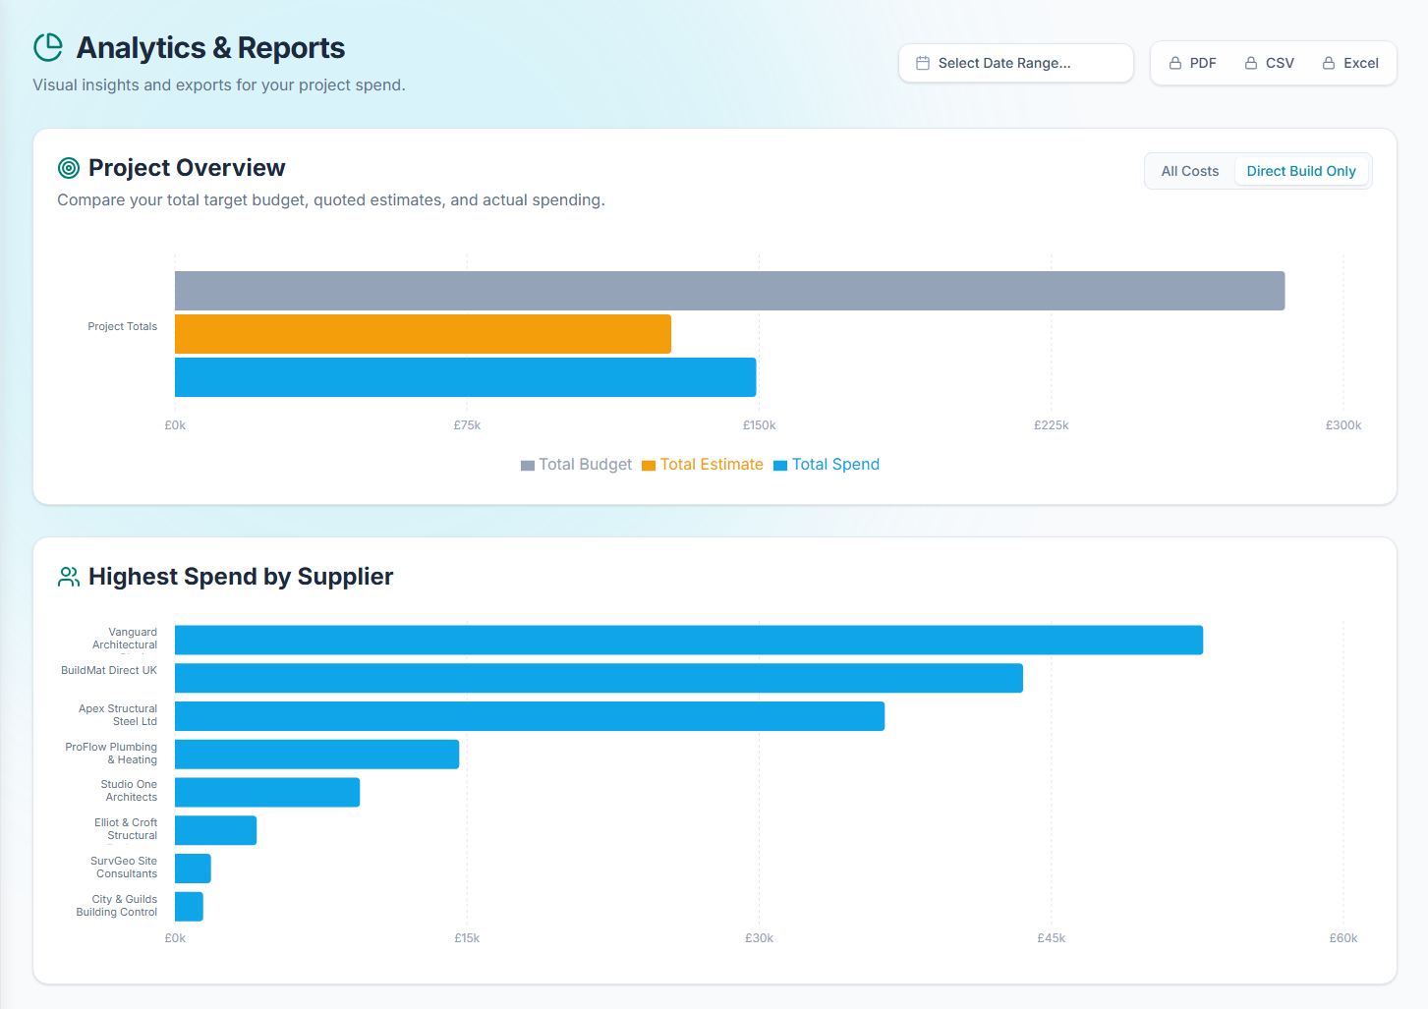Click the 'ProFlow Plumbing & Heating' label
This screenshot has width=1428, height=1009.
(x=111, y=754)
